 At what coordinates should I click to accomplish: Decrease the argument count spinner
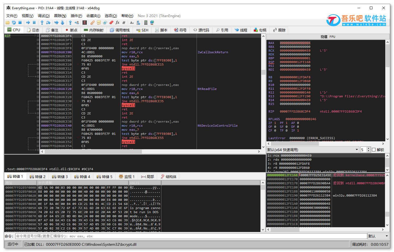click(x=369, y=151)
